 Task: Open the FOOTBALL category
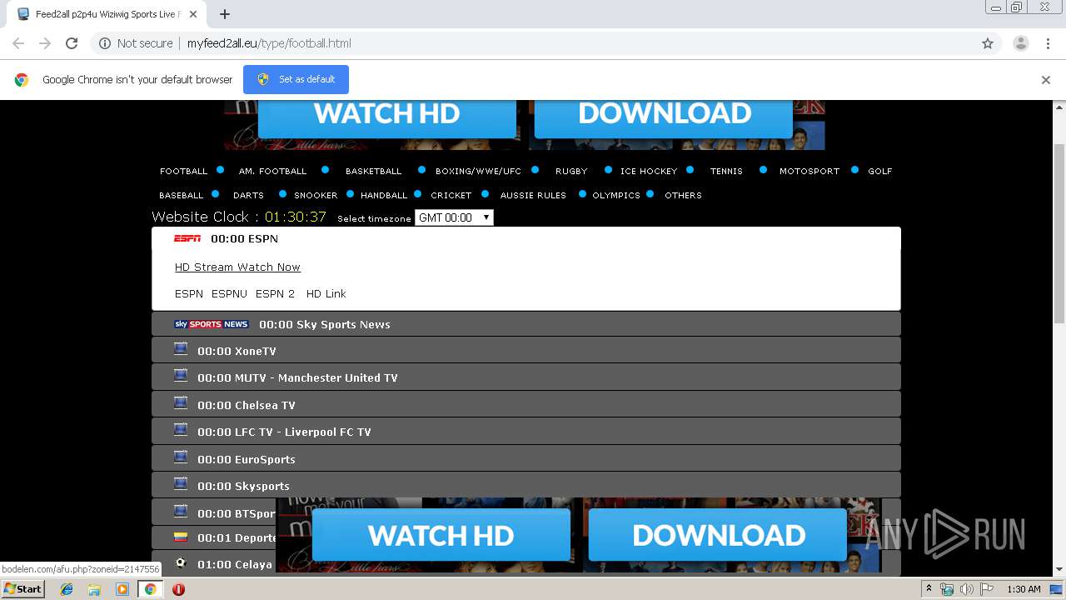tap(183, 171)
